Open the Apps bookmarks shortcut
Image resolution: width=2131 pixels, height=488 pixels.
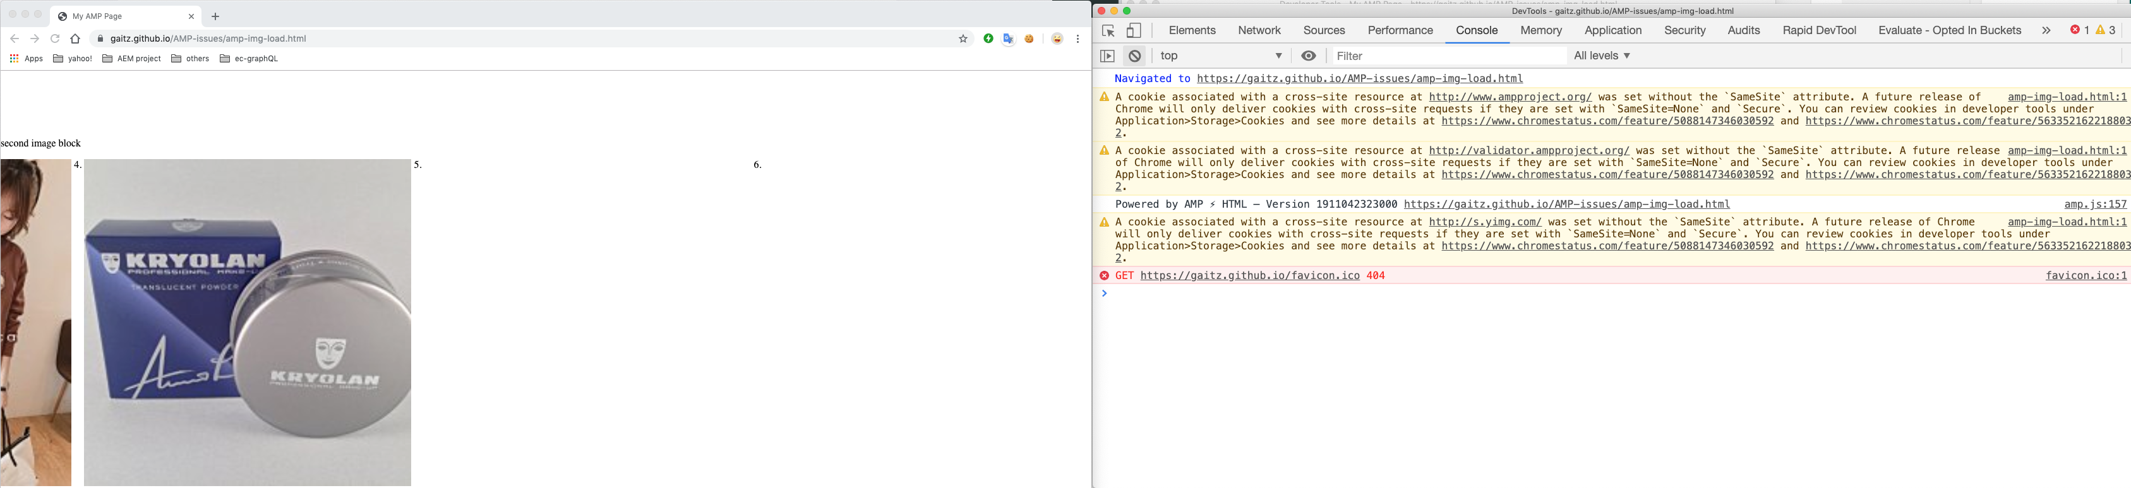[27, 59]
